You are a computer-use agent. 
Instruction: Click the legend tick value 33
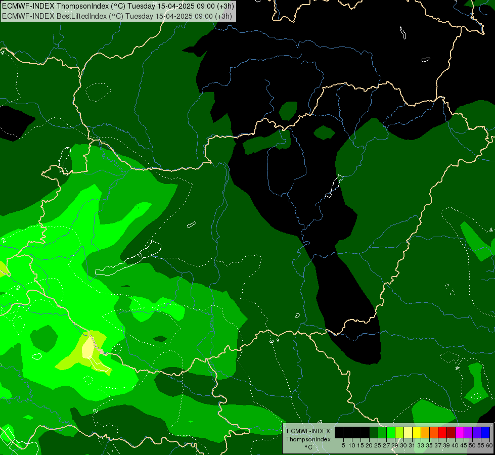coord(421,445)
